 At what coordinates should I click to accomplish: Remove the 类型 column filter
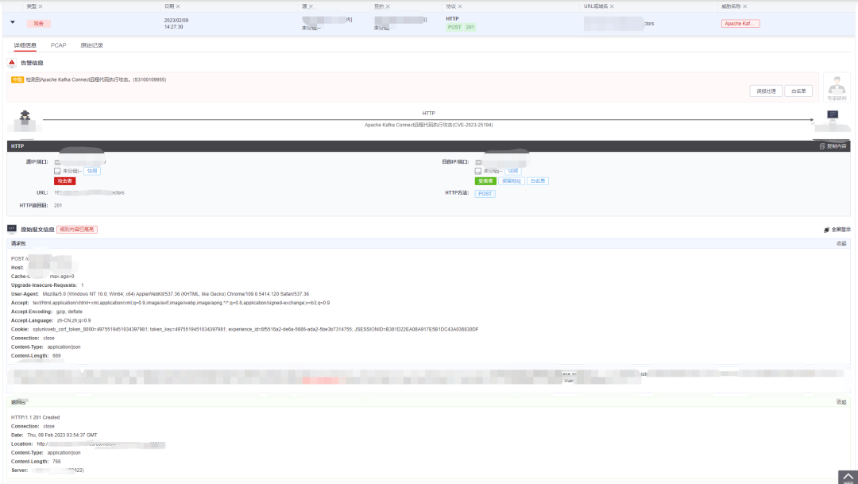41,6
